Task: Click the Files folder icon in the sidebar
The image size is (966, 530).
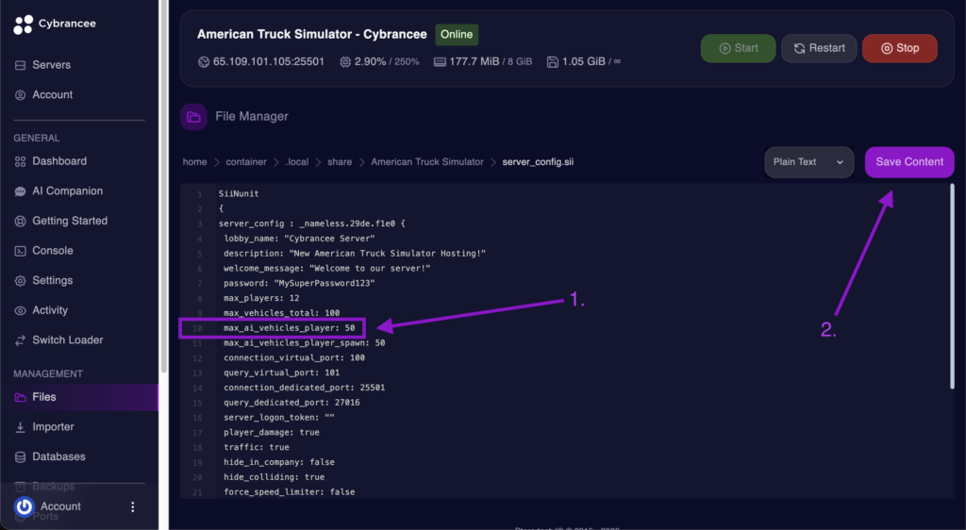Action: tap(21, 398)
